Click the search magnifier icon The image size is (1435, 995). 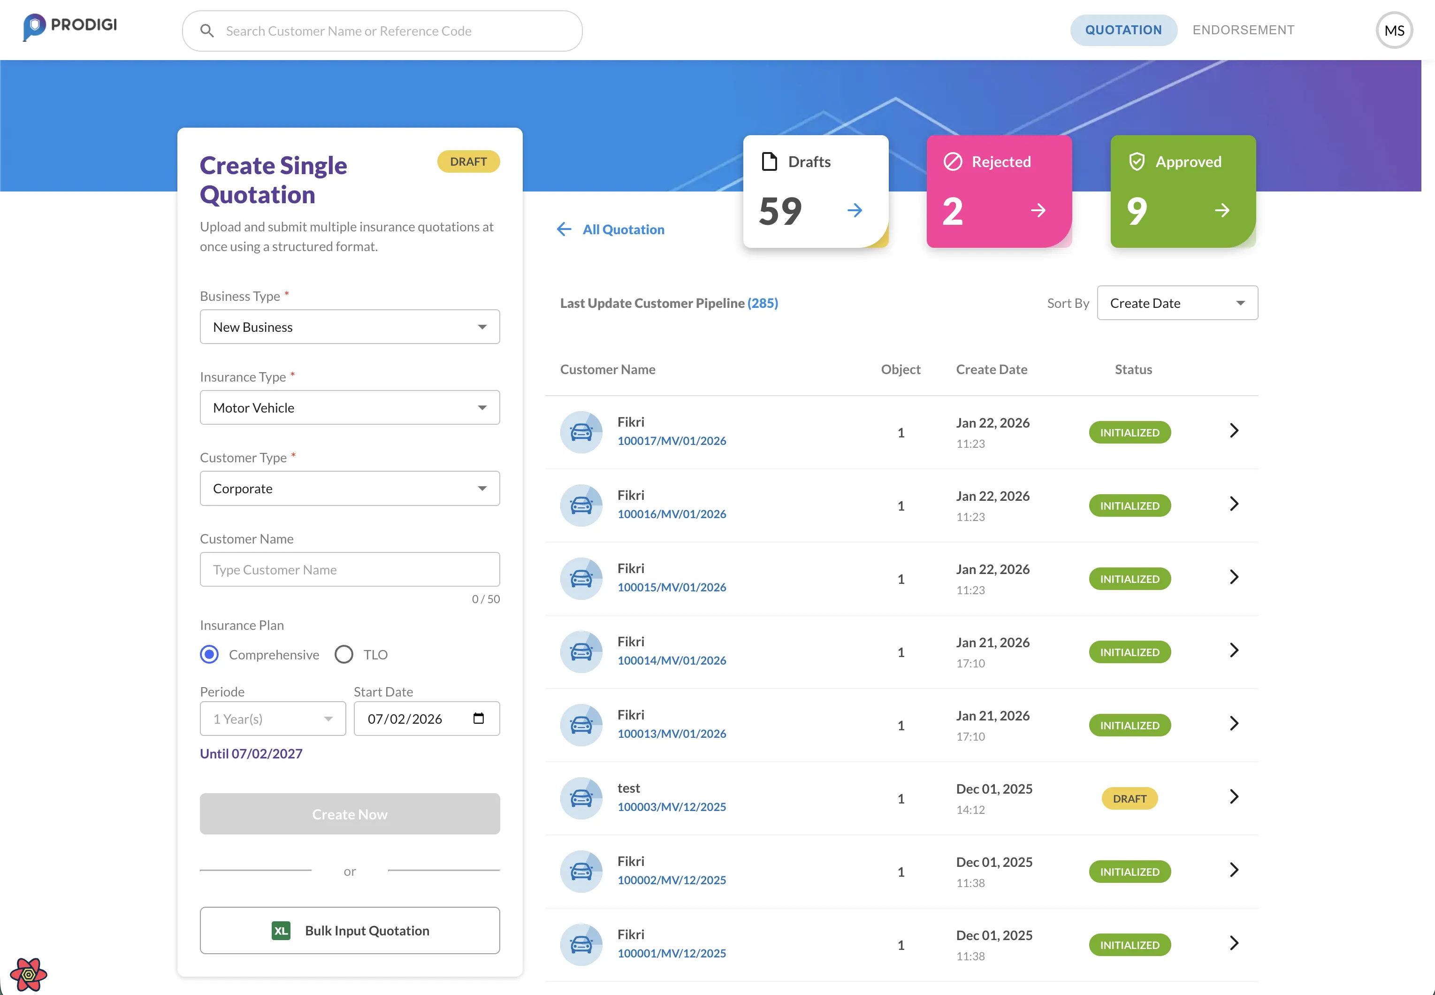(207, 31)
